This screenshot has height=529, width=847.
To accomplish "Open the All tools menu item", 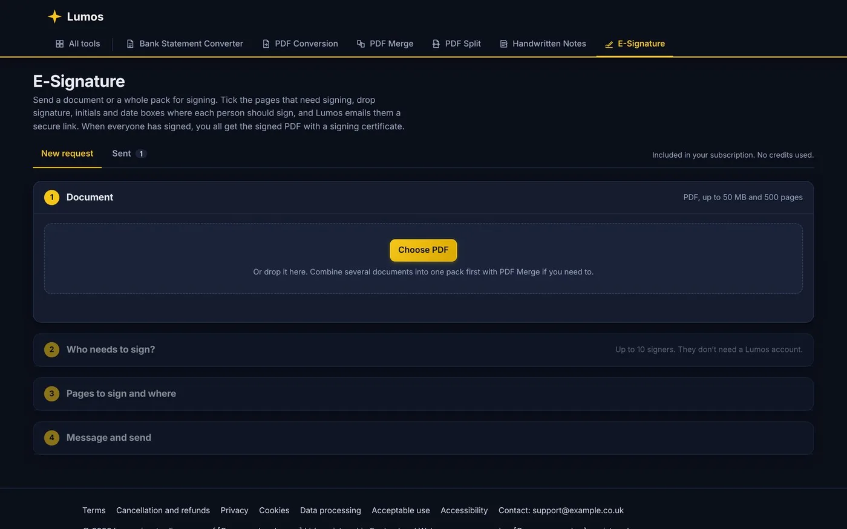I will click(78, 44).
